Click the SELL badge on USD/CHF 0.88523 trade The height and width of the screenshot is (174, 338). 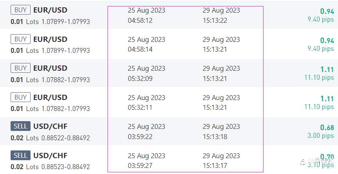(20, 156)
